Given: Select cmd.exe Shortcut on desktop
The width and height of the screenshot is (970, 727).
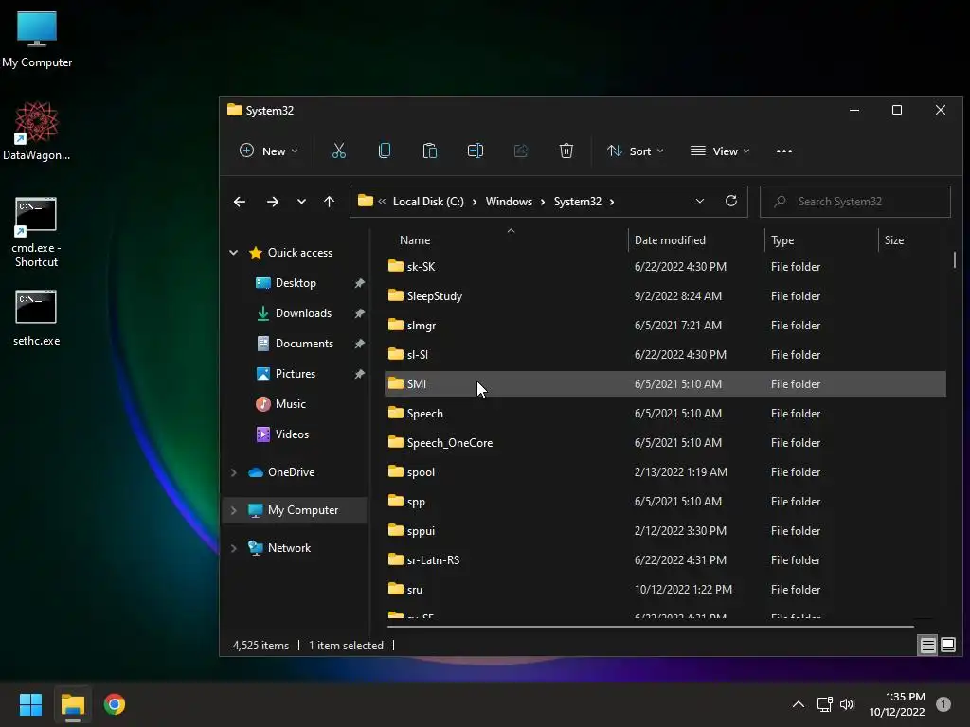Looking at the screenshot, I should pos(36,233).
